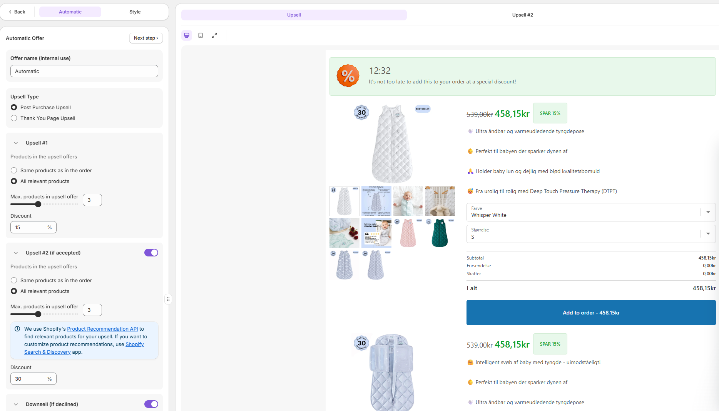
Task: Click the main white sleep sack image
Action: click(392, 143)
